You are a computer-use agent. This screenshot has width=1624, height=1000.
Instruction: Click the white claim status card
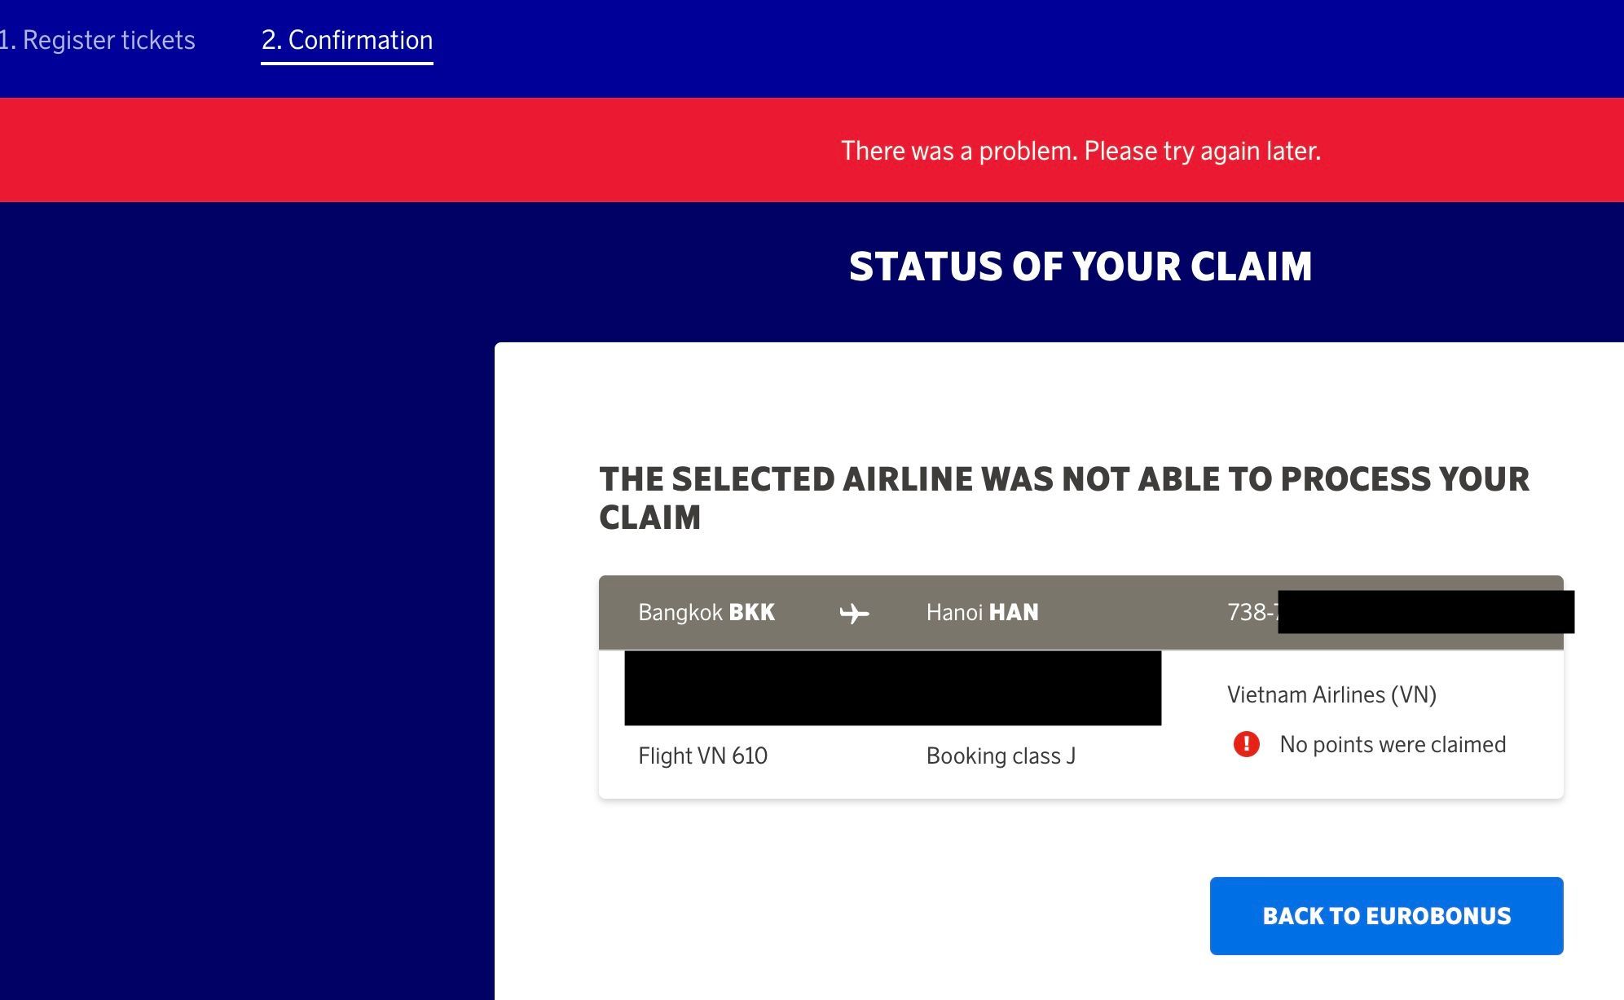(x=1059, y=671)
